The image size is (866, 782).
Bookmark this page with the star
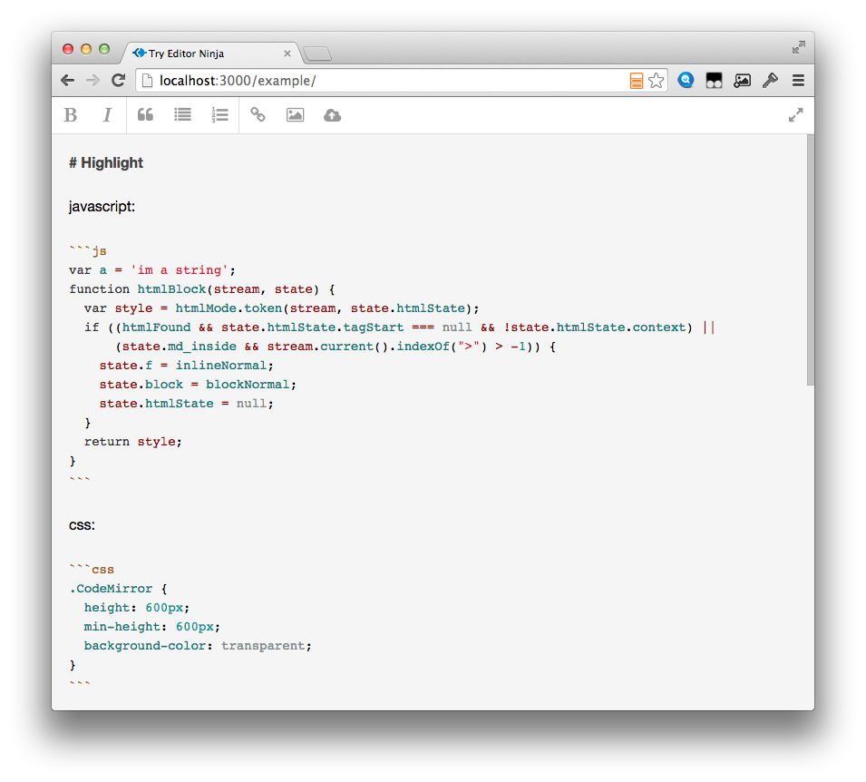[x=657, y=81]
